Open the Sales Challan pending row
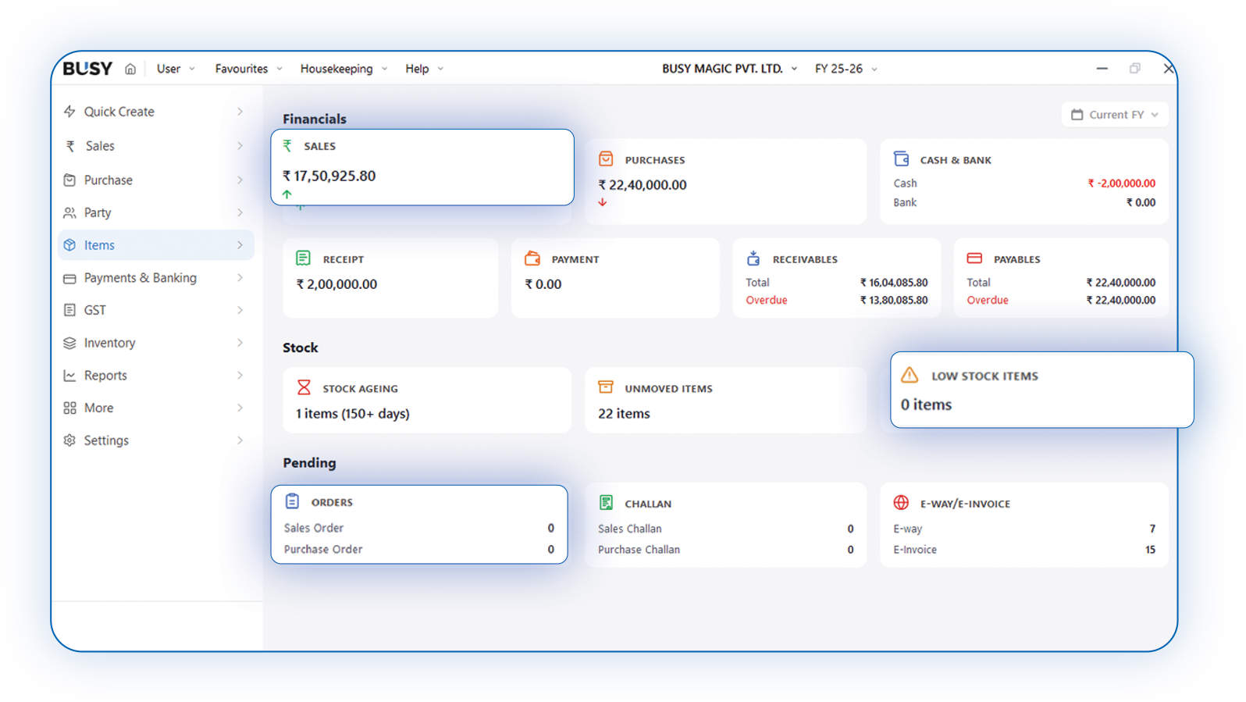Viewport: 1246px width, 702px height. [x=726, y=529]
